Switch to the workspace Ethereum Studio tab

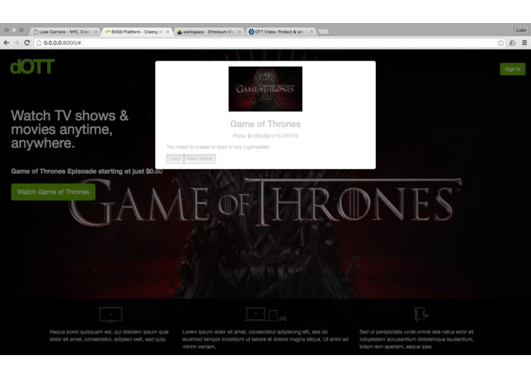click(x=209, y=32)
